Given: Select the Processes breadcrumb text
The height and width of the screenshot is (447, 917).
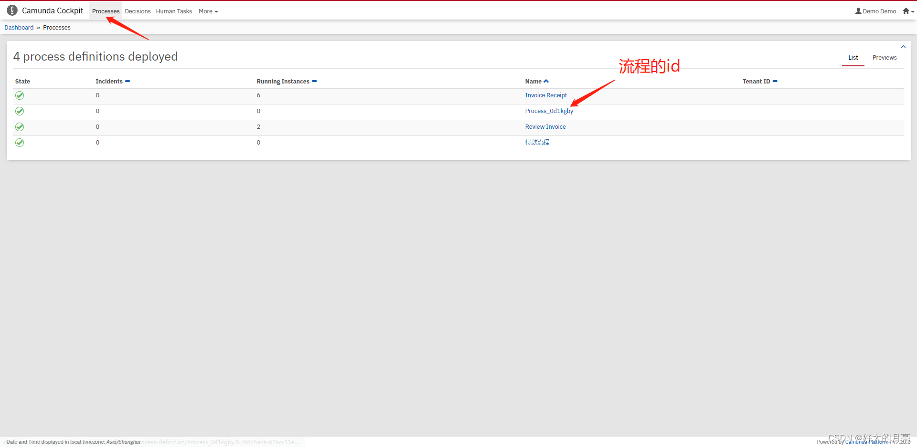Looking at the screenshot, I should [57, 28].
